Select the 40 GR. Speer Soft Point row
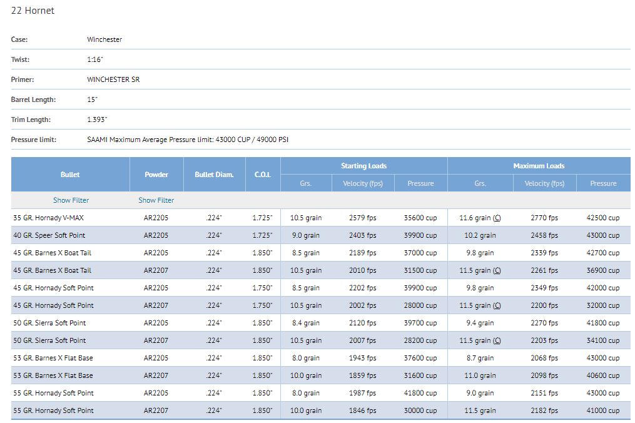The image size is (635, 423). point(321,235)
